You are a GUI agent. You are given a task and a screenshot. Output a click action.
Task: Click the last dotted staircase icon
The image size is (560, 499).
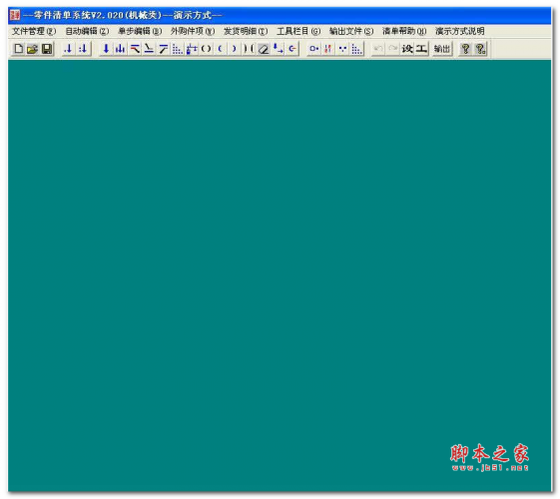(357, 49)
